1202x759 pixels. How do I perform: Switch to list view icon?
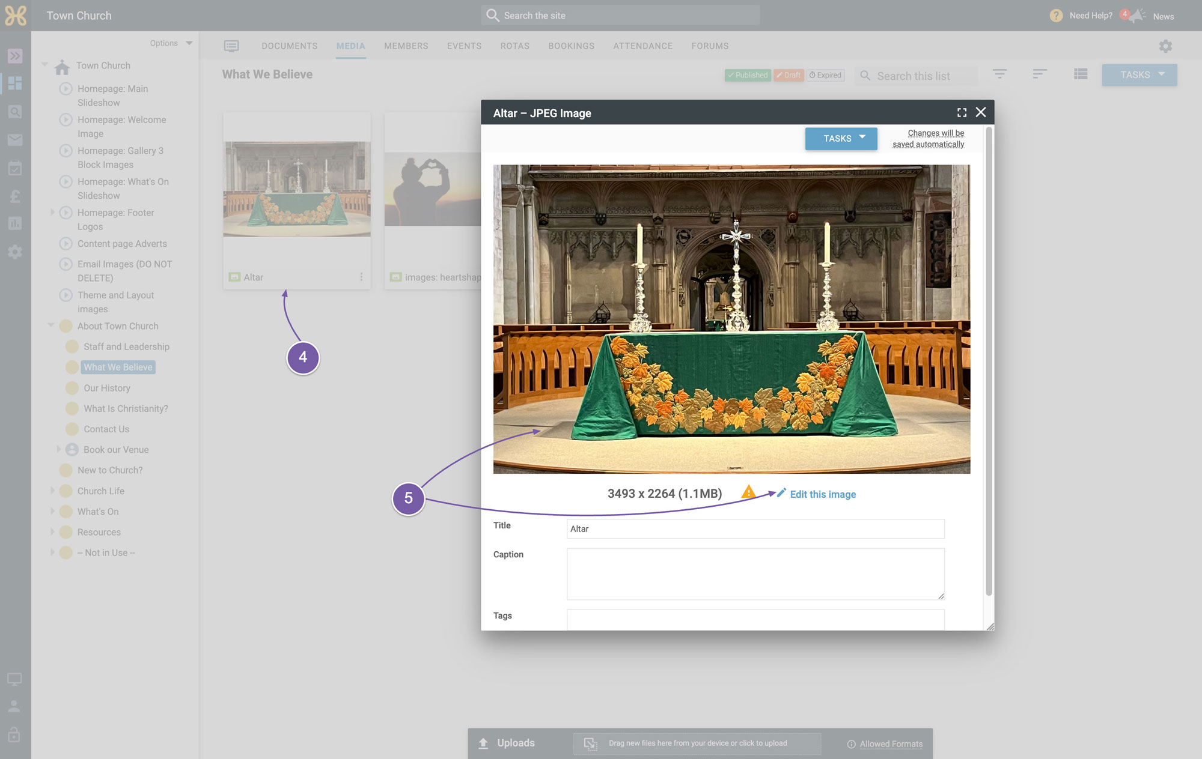[1081, 74]
